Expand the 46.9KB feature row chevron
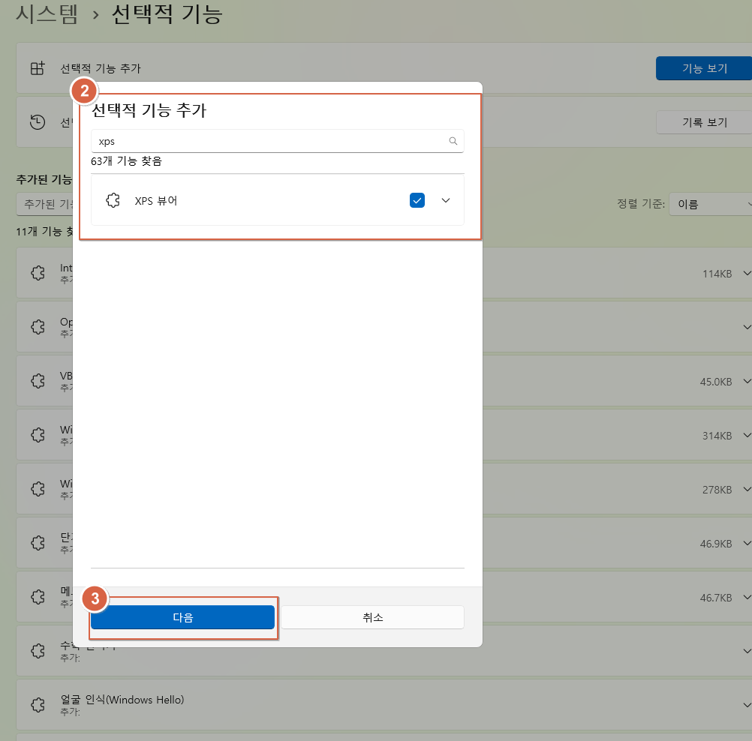Image resolution: width=752 pixels, height=741 pixels. 746,543
